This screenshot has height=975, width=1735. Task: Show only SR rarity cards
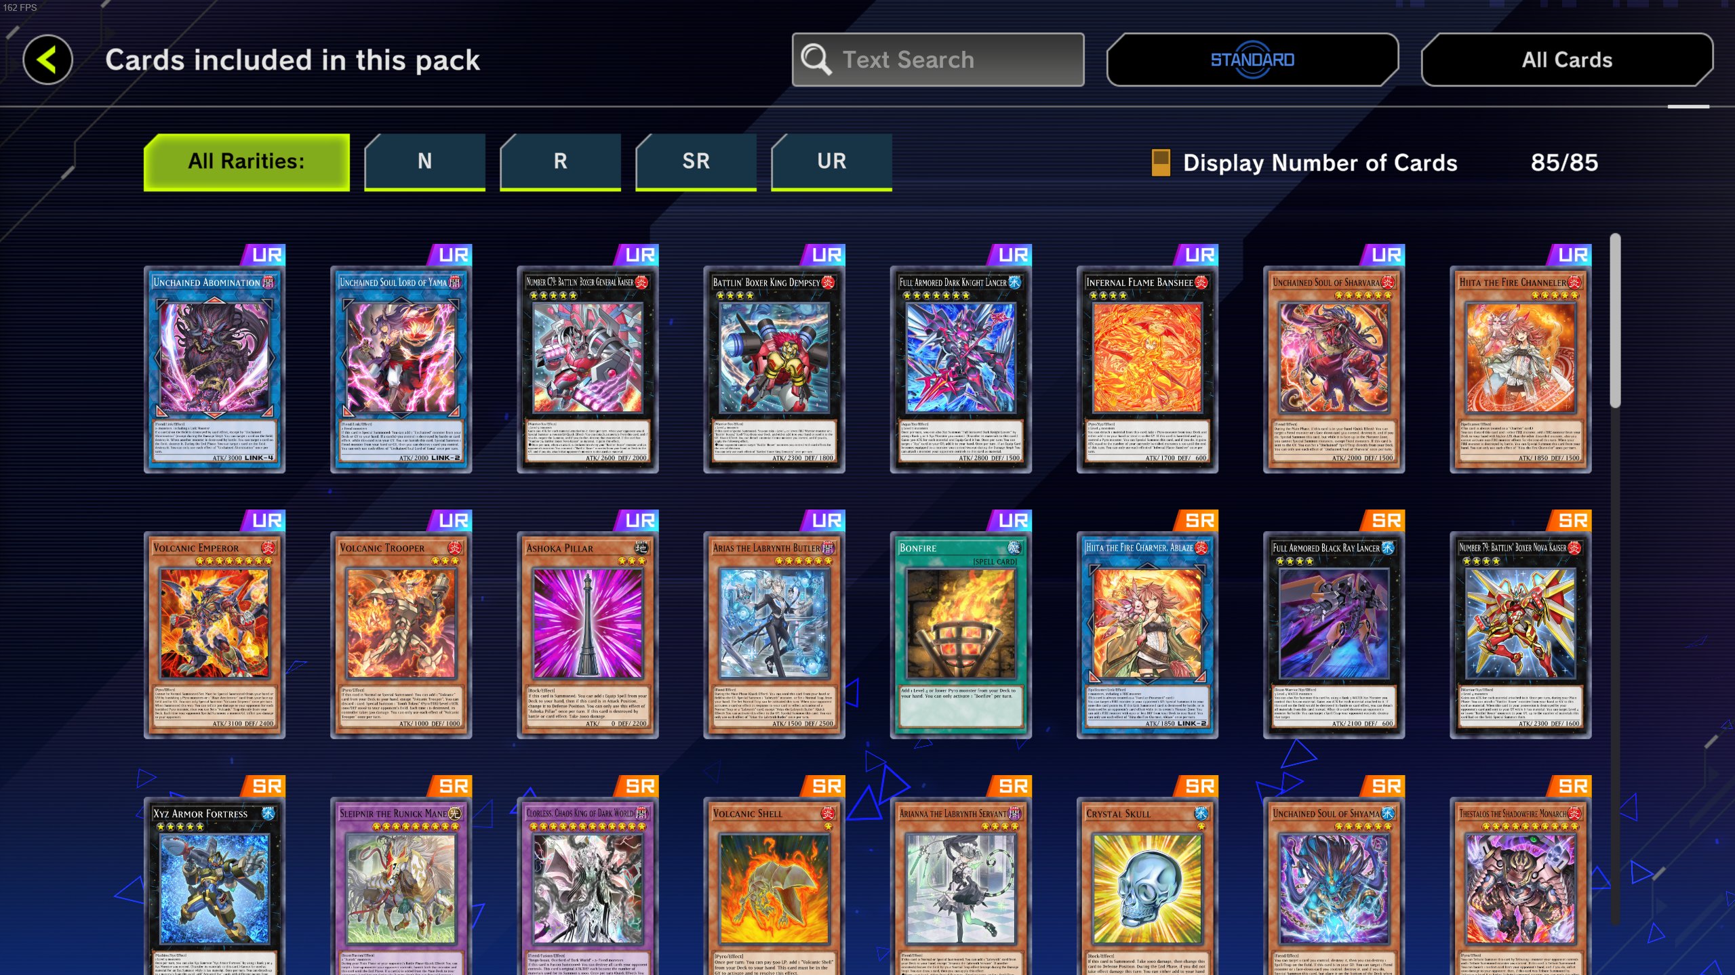point(696,162)
